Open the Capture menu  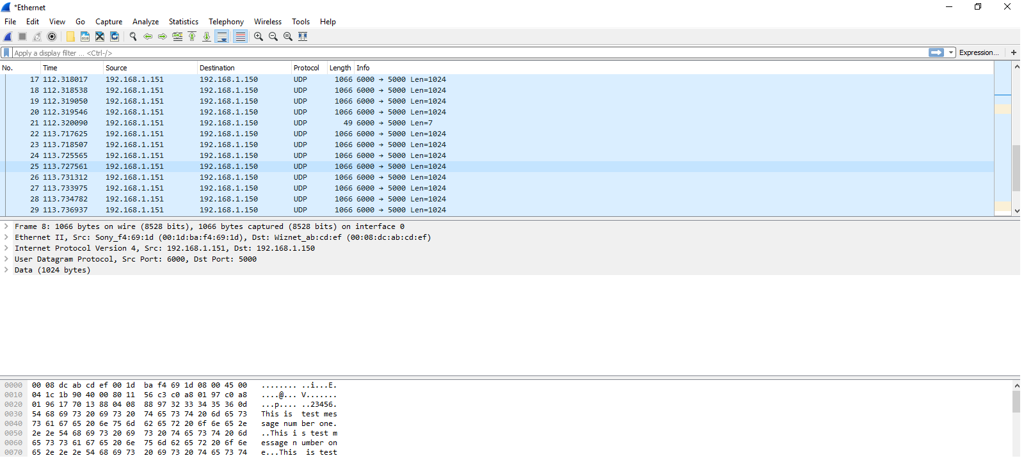point(109,22)
